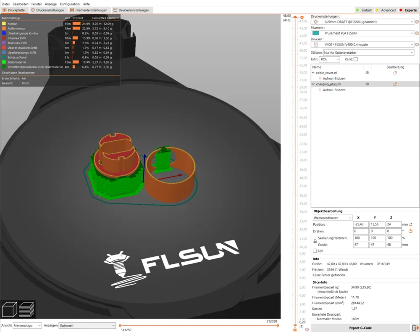Reset rotation with the orange arrow icon
This screenshot has width=420, height=332.
pyautogui.click(x=410, y=231)
